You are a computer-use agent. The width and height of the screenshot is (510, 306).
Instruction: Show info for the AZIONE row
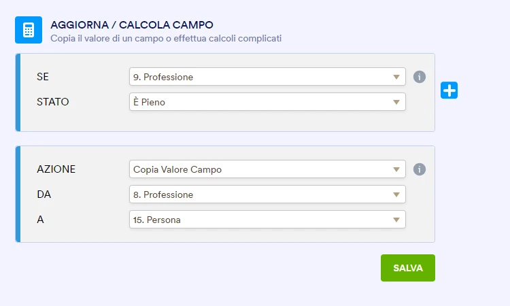tap(420, 169)
